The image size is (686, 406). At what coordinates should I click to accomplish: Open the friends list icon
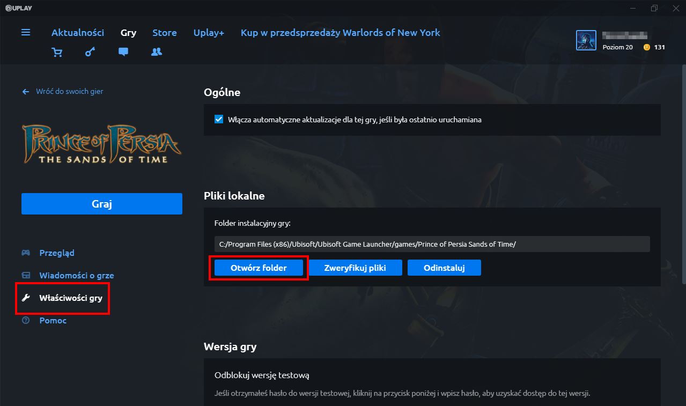tap(157, 52)
